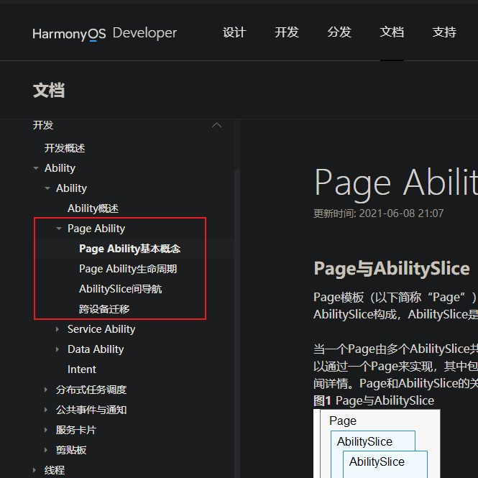Click the sidebar vertical scrollbar

(x=237, y=323)
